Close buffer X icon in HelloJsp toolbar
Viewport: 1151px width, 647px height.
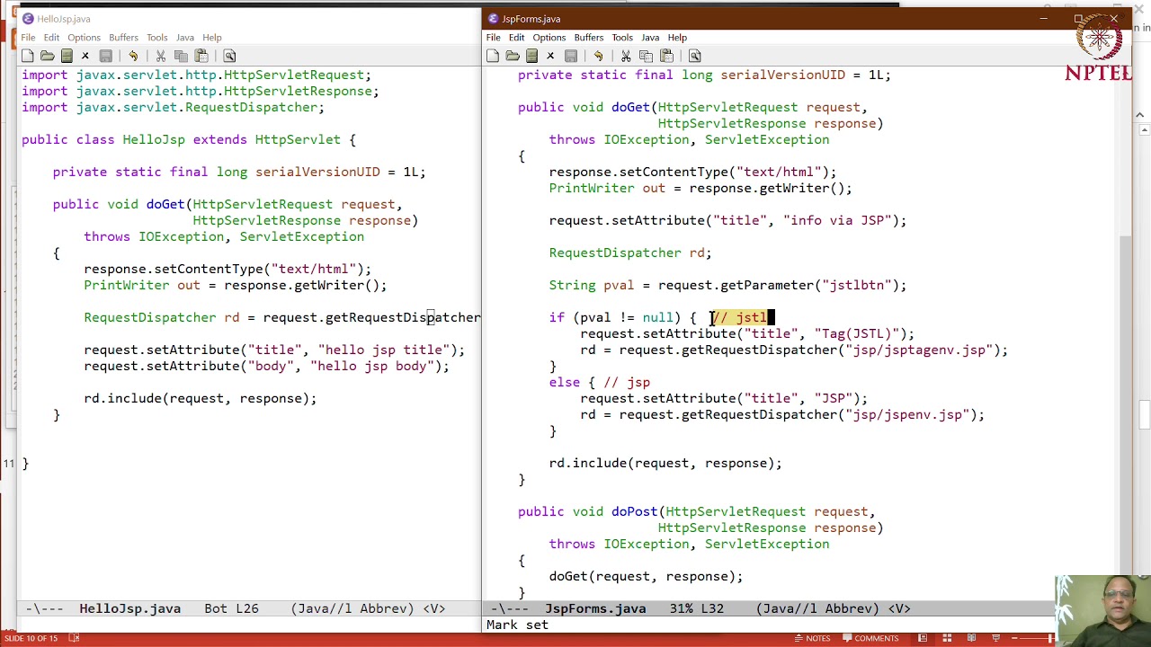click(x=85, y=57)
